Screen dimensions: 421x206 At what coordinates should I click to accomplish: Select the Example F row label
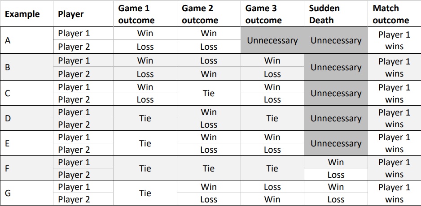click(x=7, y=168)
